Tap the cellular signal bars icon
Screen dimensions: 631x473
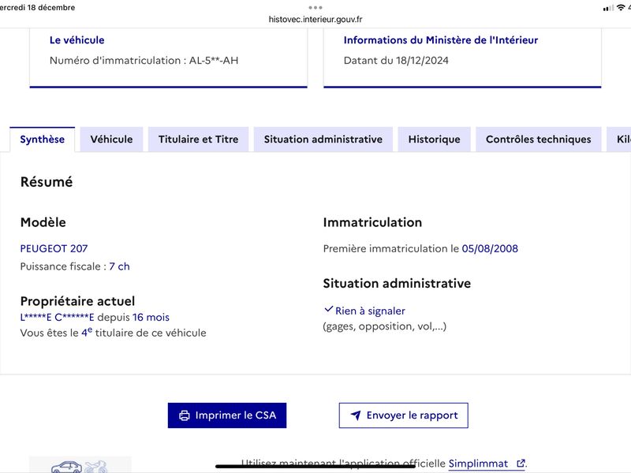point(608,8)
